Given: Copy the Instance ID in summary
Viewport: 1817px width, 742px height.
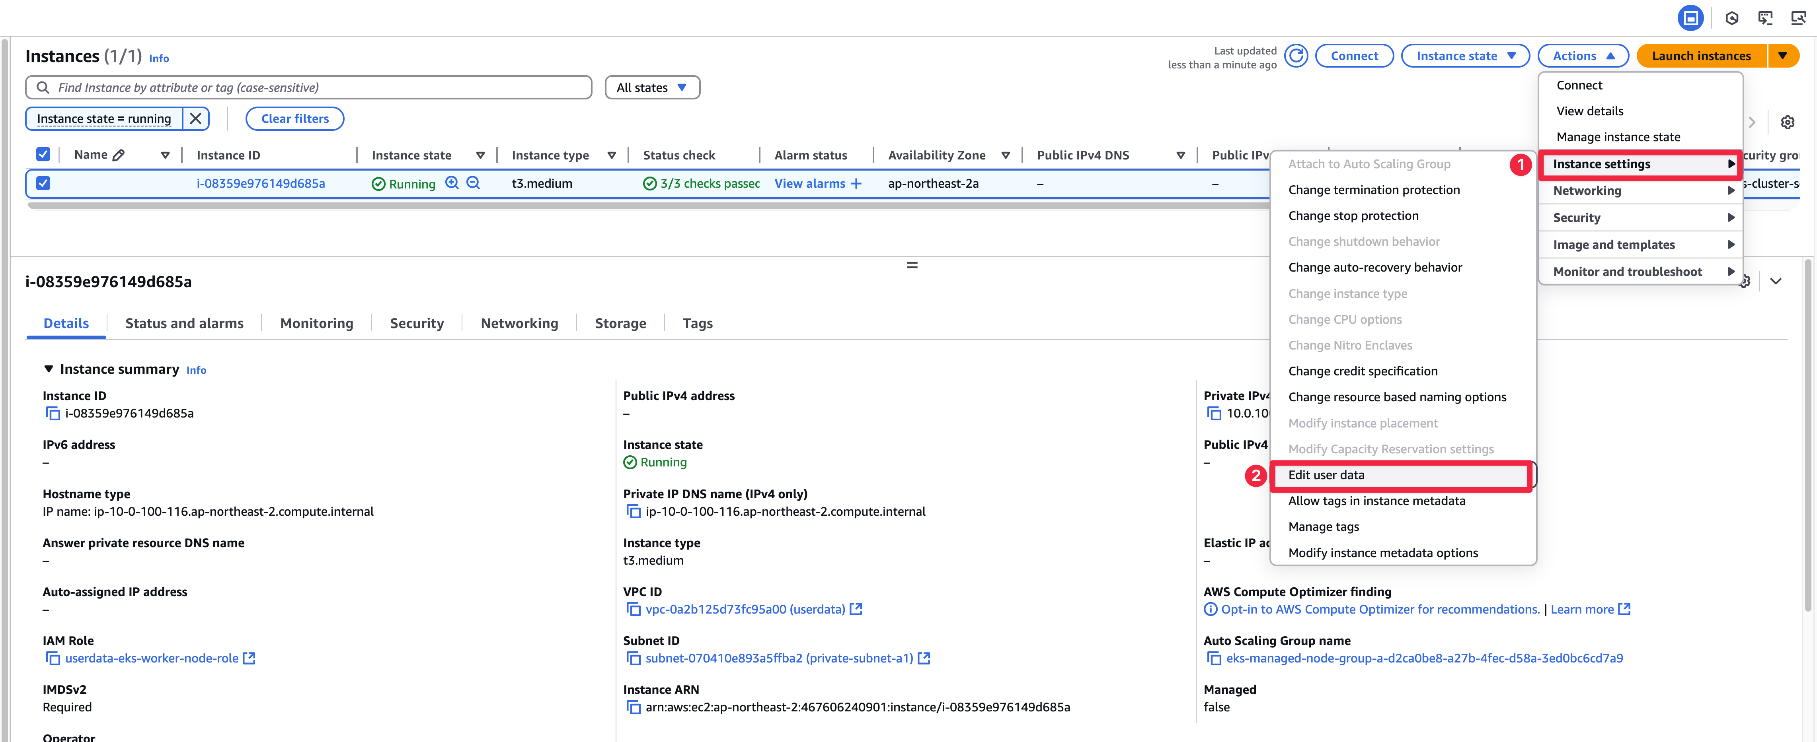Looking at the screenshot, I should (x=53, y=414).
